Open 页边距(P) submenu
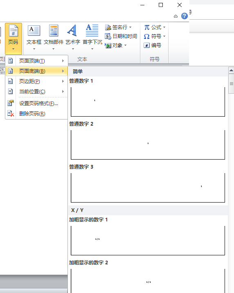This screenshot has width=234, height=293. [x=36, y=81]
